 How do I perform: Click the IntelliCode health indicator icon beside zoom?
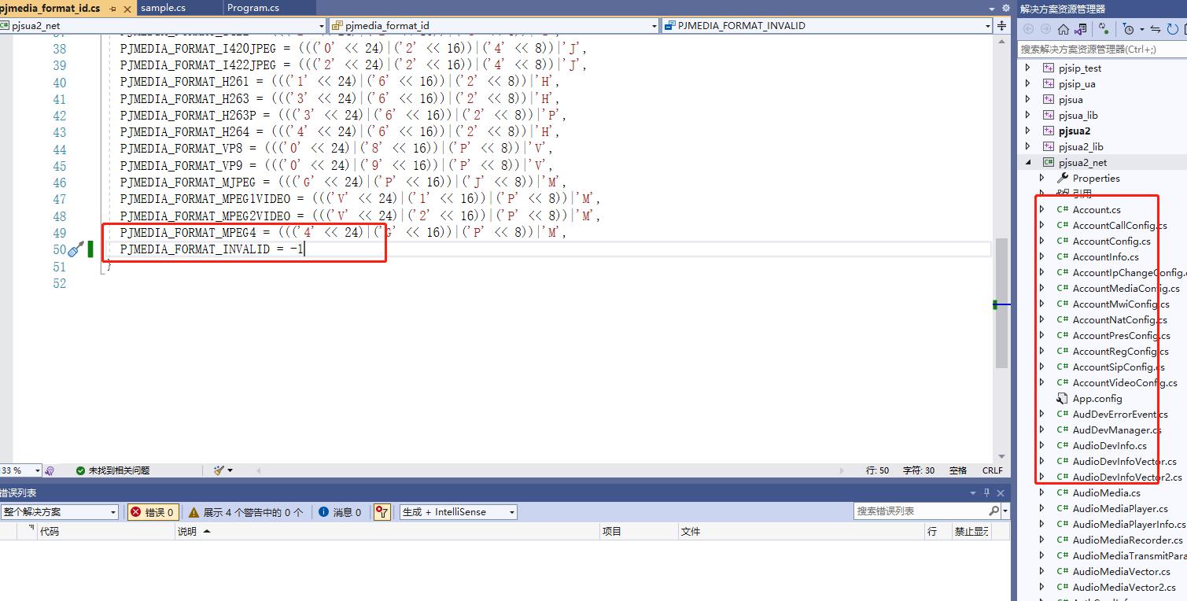50,470
